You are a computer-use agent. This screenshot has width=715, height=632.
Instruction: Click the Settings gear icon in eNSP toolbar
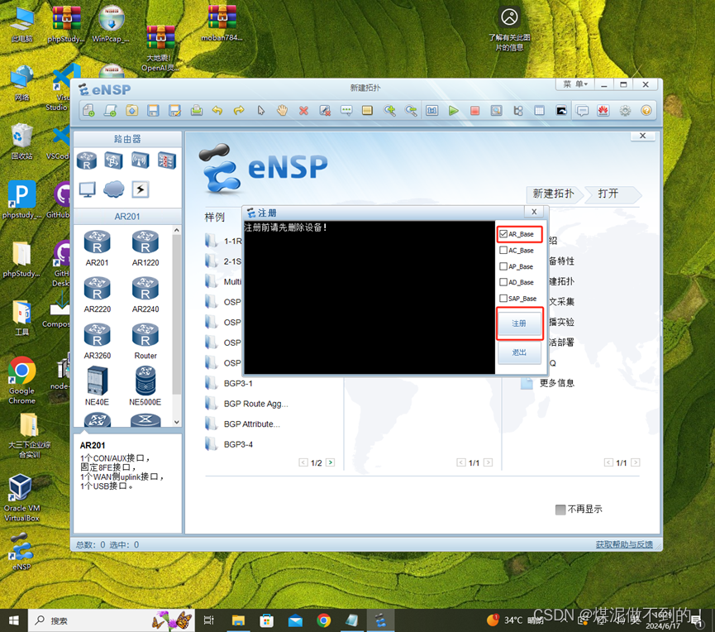[x=626, y=110]
